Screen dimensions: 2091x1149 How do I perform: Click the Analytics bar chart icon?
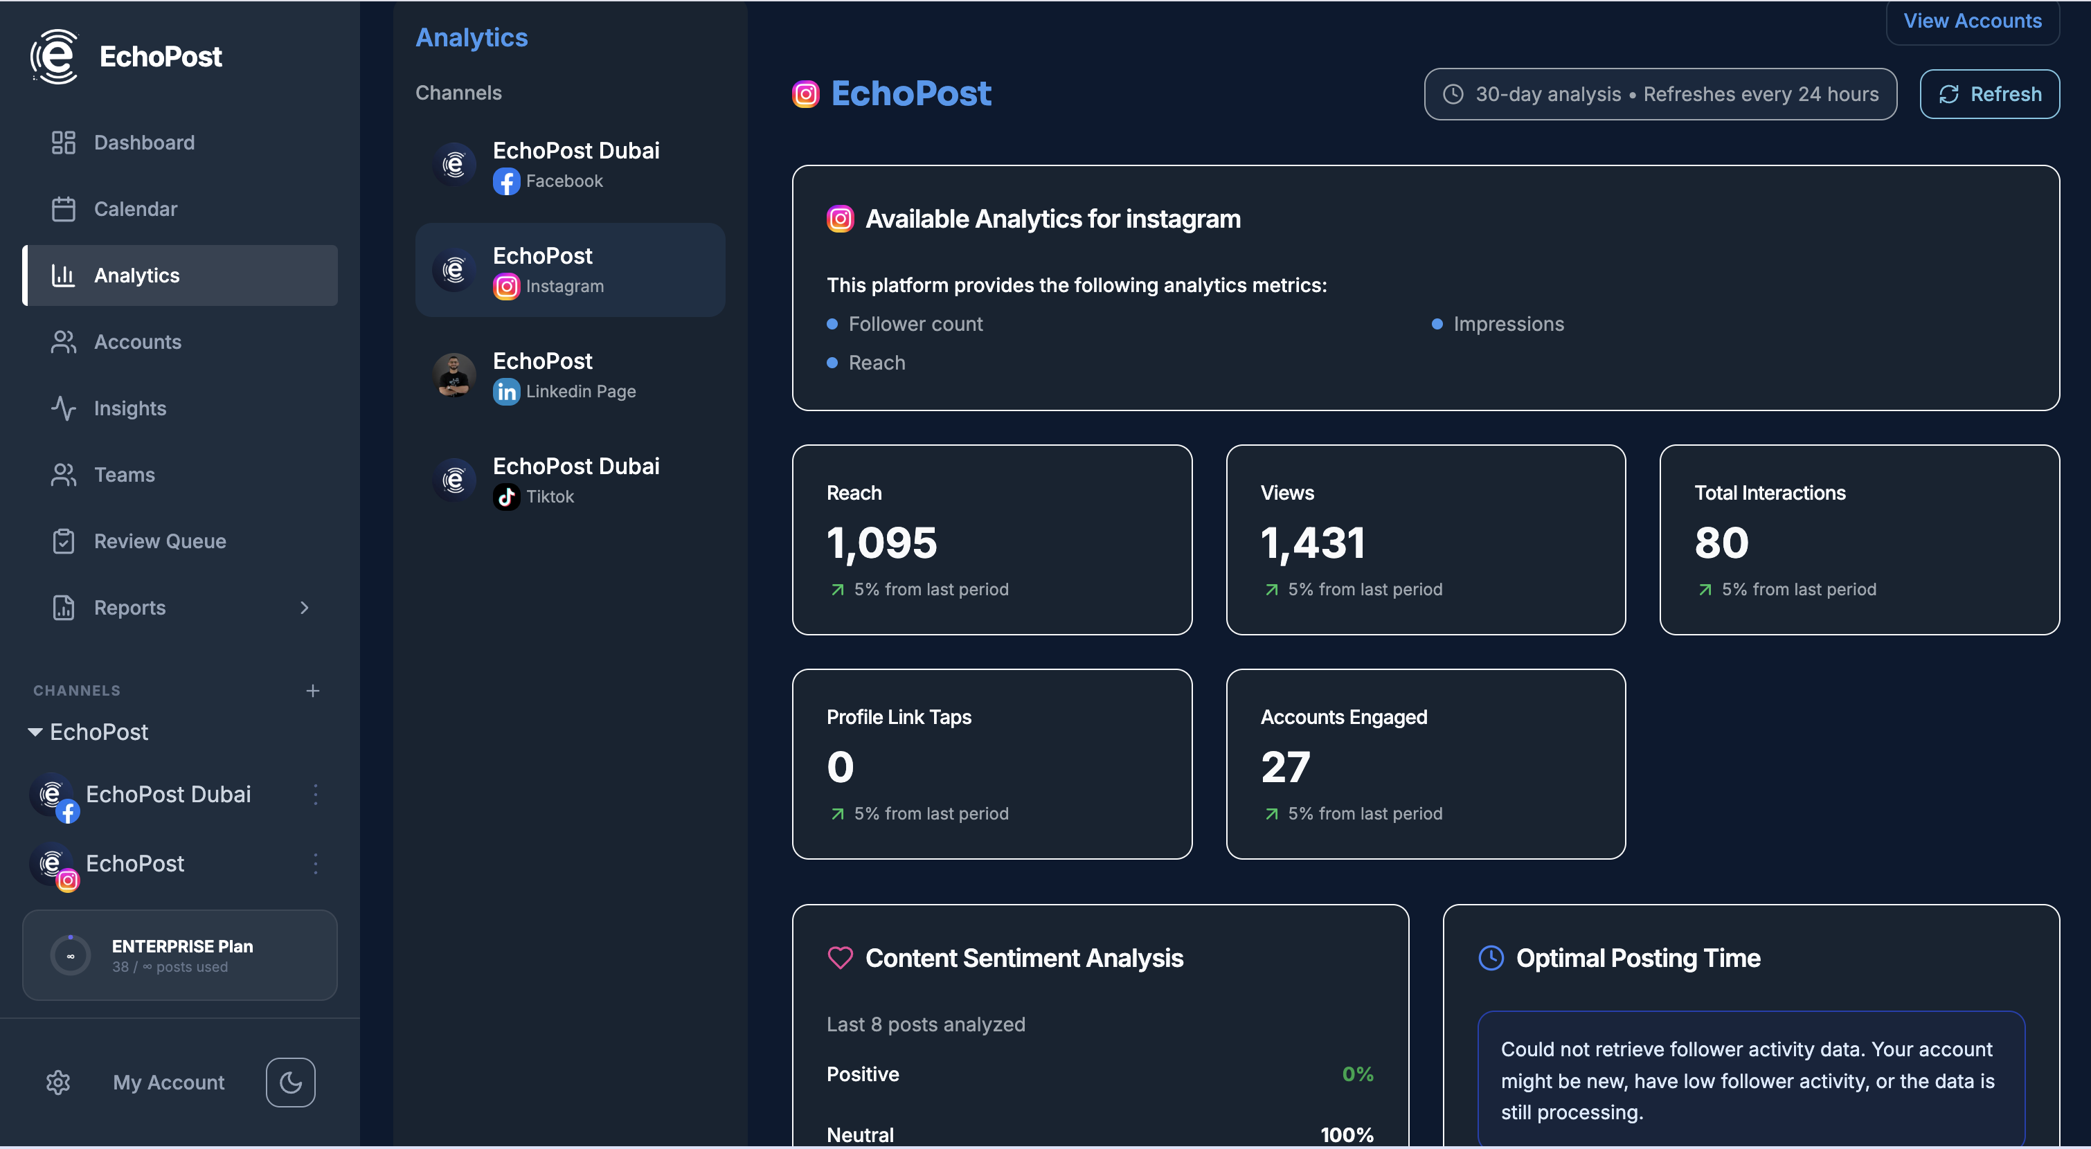click(63, 276)
